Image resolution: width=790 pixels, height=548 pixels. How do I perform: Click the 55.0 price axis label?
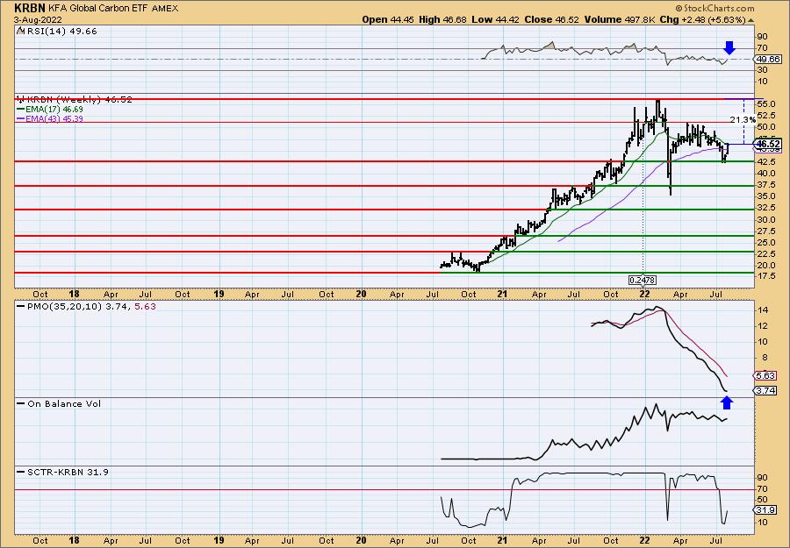[767, 104]
